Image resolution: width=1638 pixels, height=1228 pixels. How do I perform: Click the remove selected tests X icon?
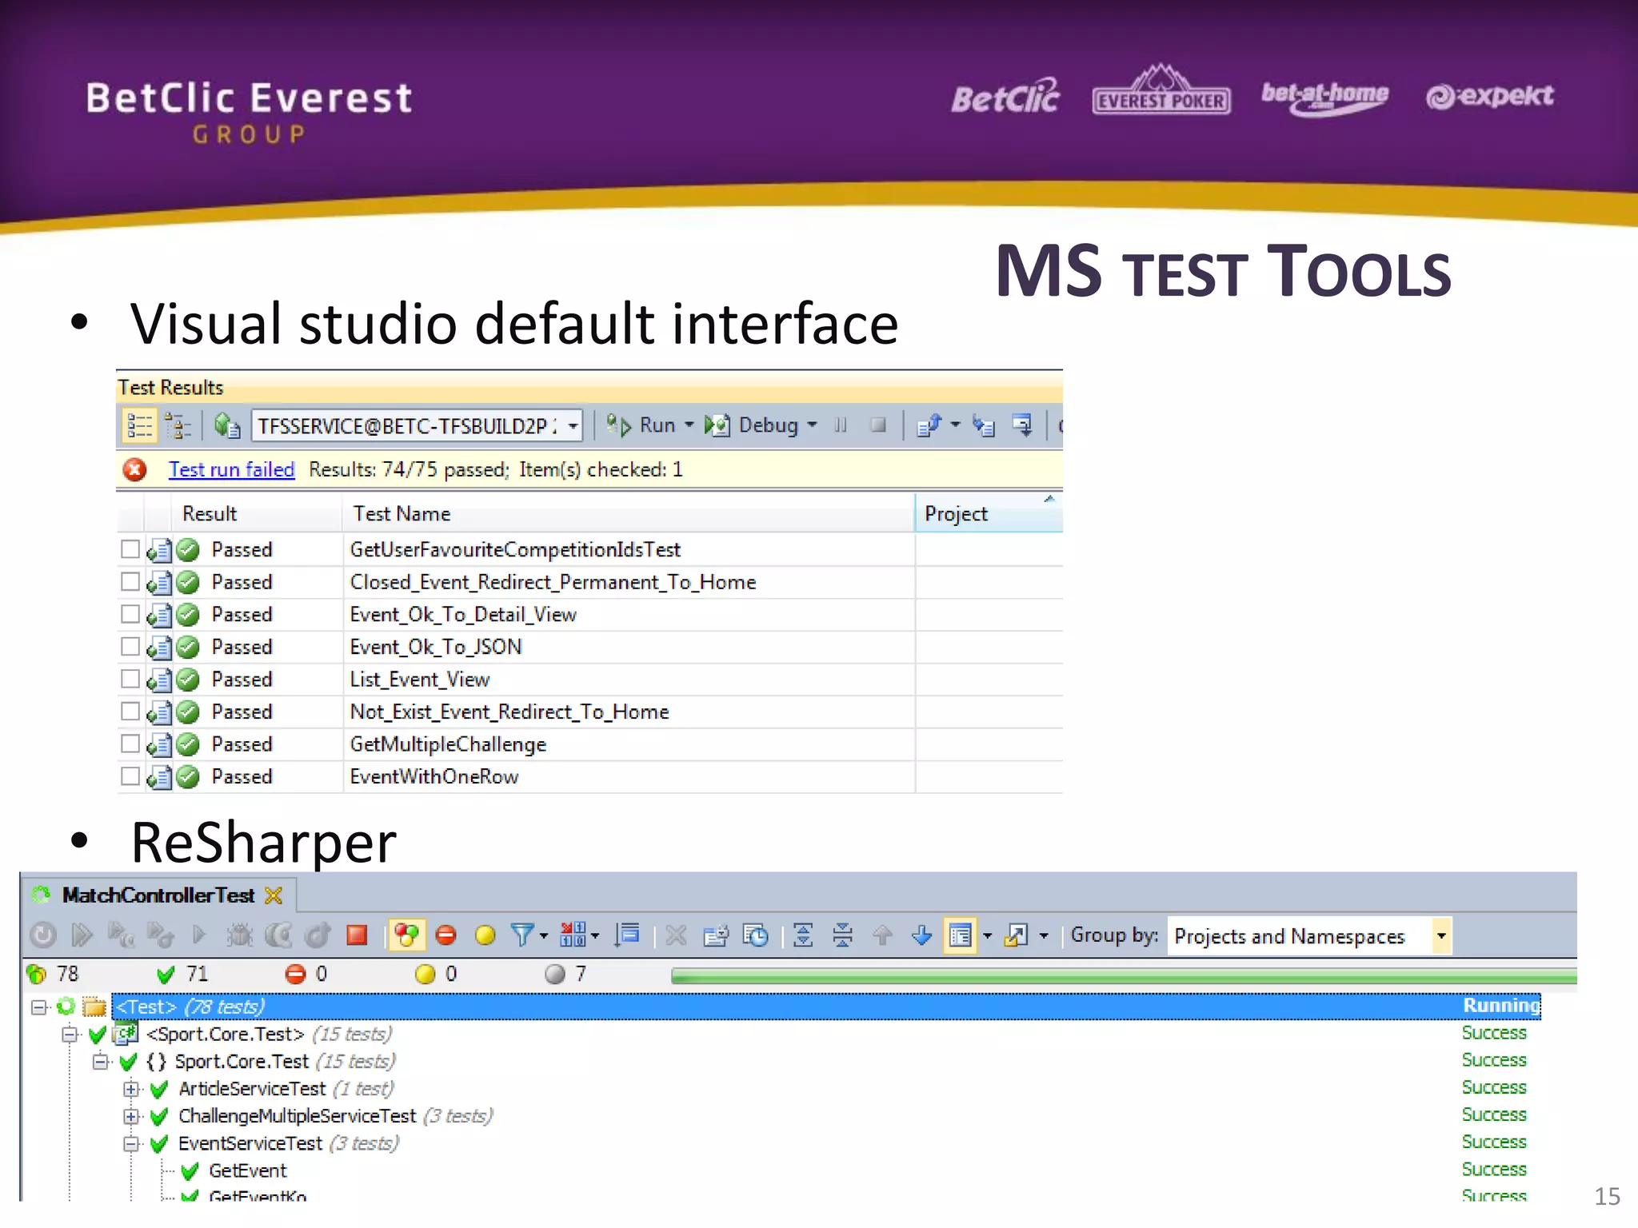(676, 935)
